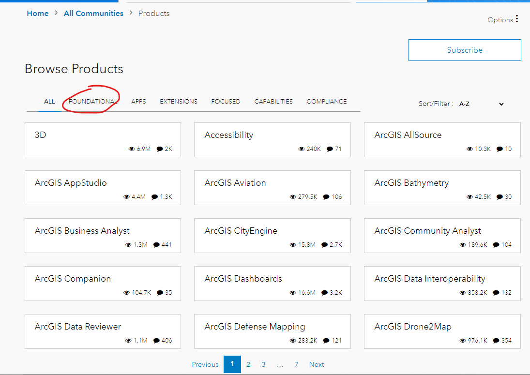This screenshot has width=530, height=375.
Task: Click the comments bubble icon on Accessibility card
Action: point(330,149)
